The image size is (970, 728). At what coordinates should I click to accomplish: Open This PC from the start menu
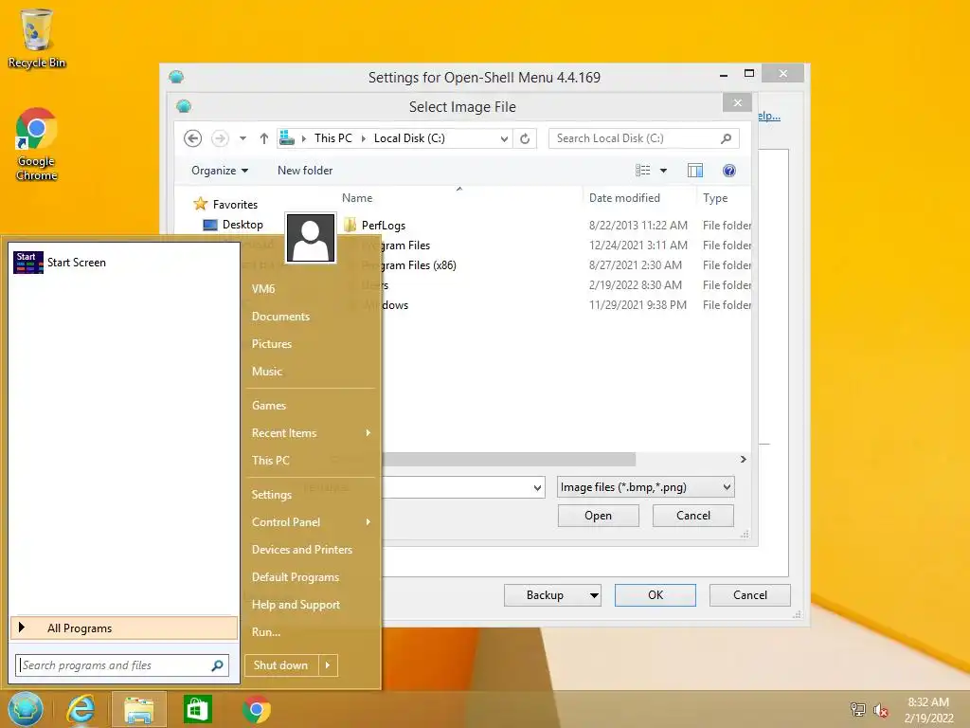coord(270,461)
